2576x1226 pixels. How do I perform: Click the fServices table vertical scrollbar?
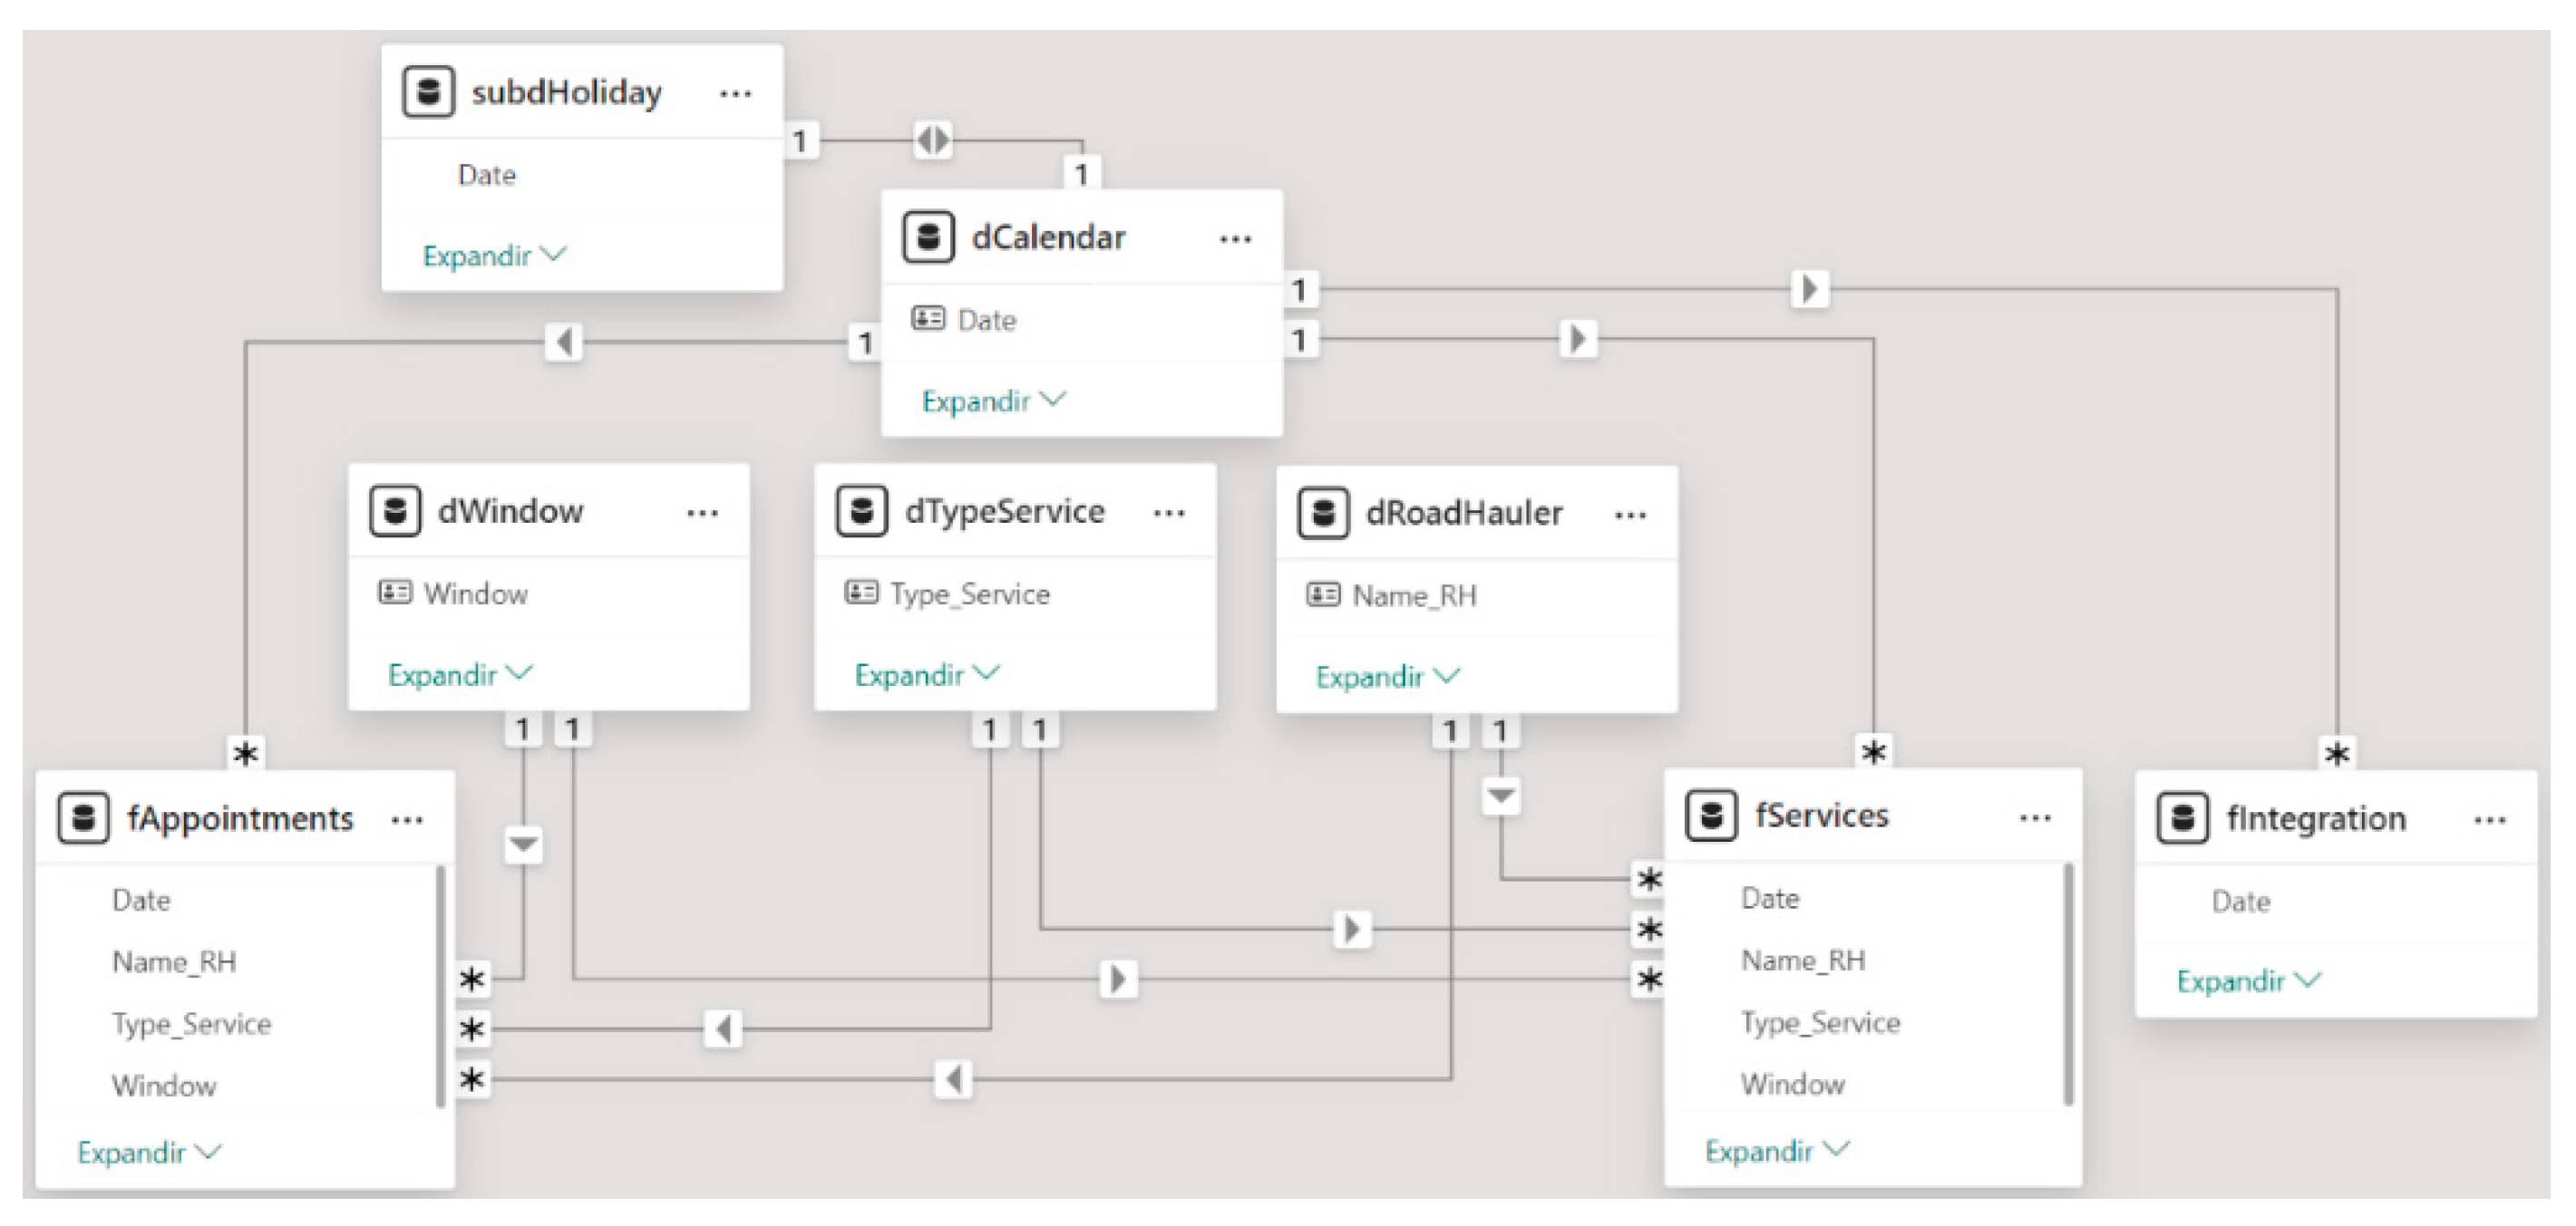pos(2068,984)
